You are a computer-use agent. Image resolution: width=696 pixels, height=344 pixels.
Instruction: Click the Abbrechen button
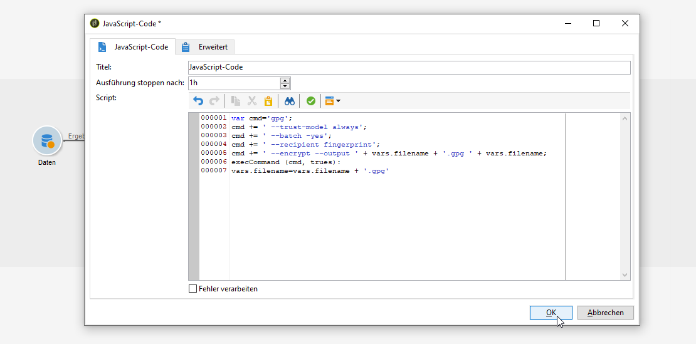coord(606,313)
